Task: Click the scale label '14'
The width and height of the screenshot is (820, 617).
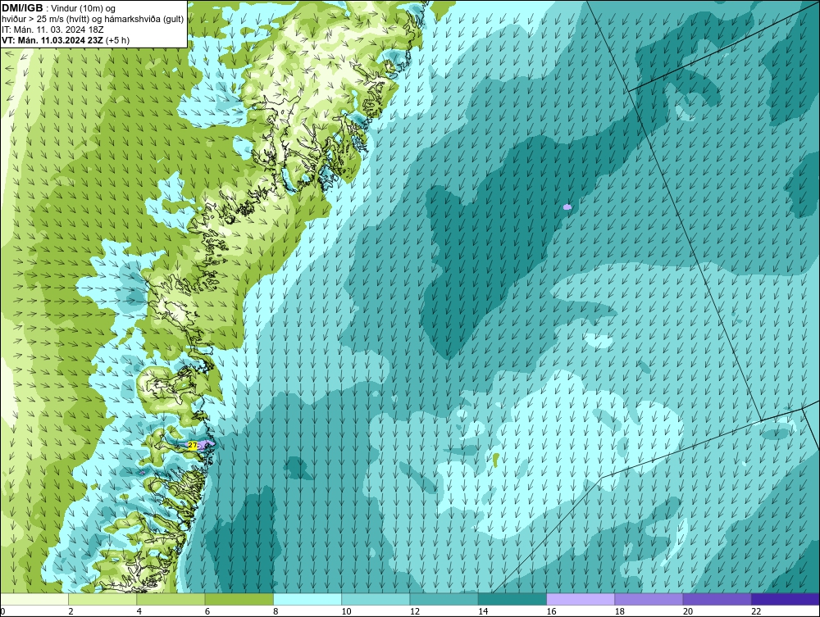Action: point(483,611)
